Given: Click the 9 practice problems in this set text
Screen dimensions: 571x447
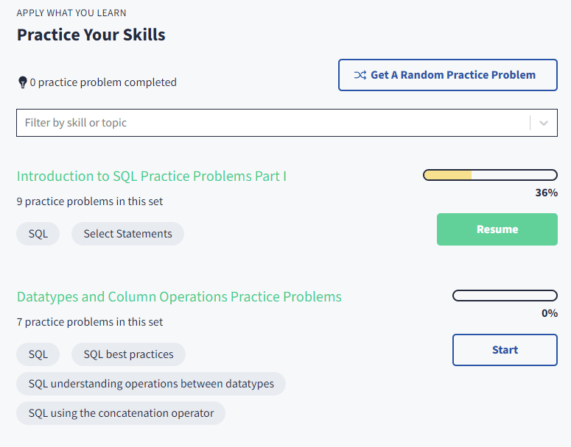Looking at the screenshot, I should (90, 201).
